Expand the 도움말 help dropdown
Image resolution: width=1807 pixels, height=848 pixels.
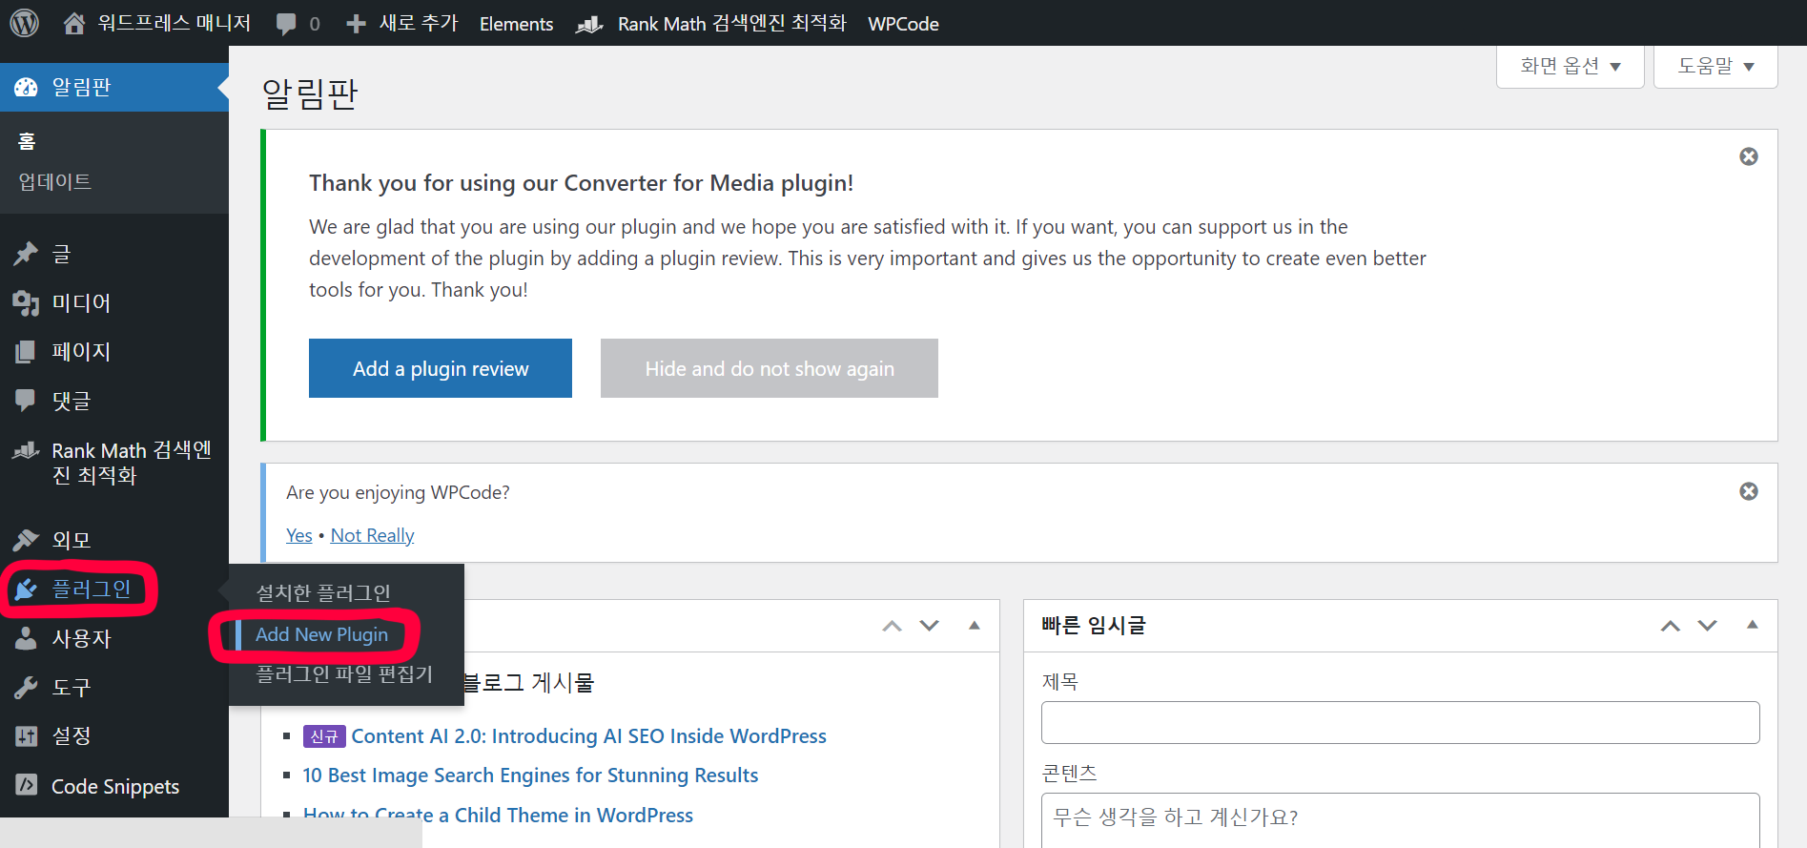(x=1715, y=66)
